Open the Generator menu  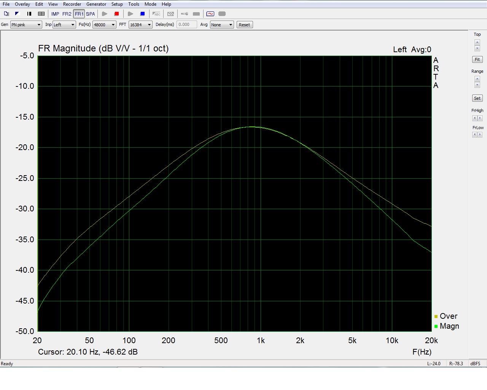pyautogui.click(x=96, y=4)
